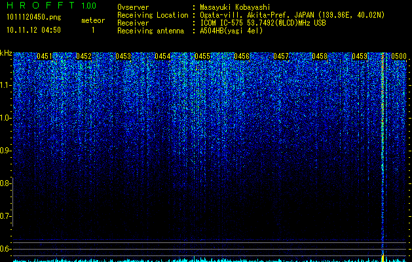
Task: Click the Receiving Location label
Action: pyautogui.click(x=153, y=15)
